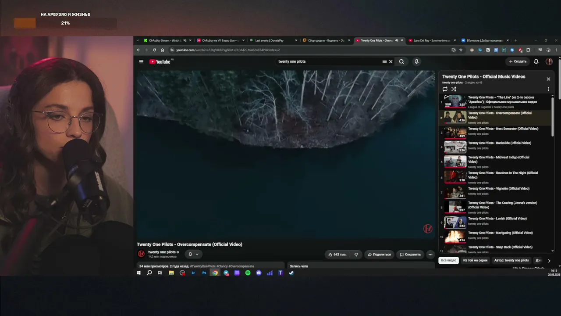561x316 pixels.
Task: Click the video player area
Action: [286, 154]
